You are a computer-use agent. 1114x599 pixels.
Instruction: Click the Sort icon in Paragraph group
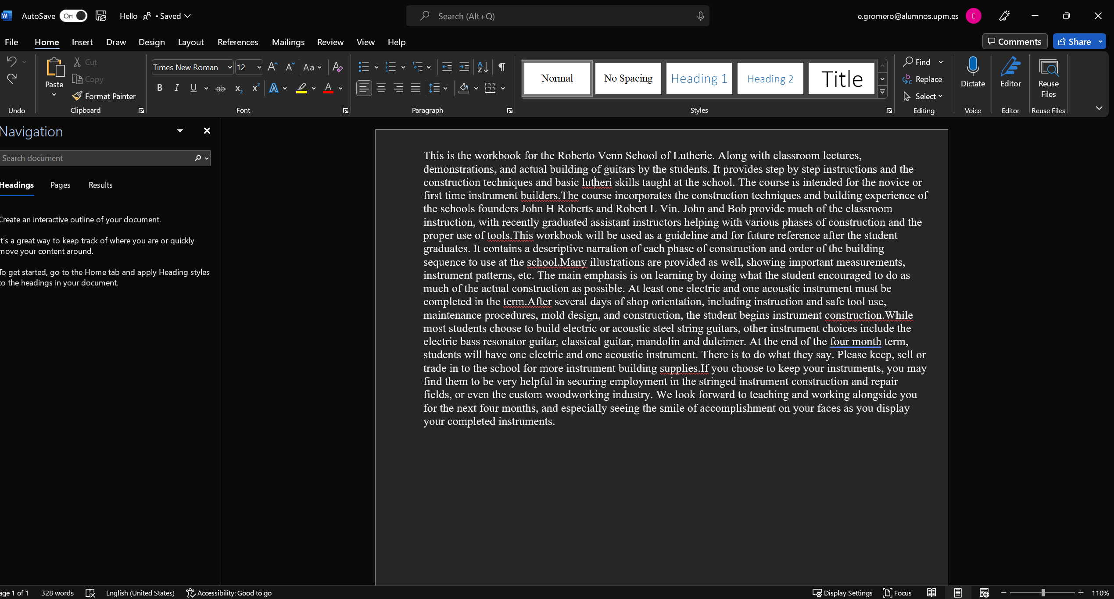click(x=483, y=67)
